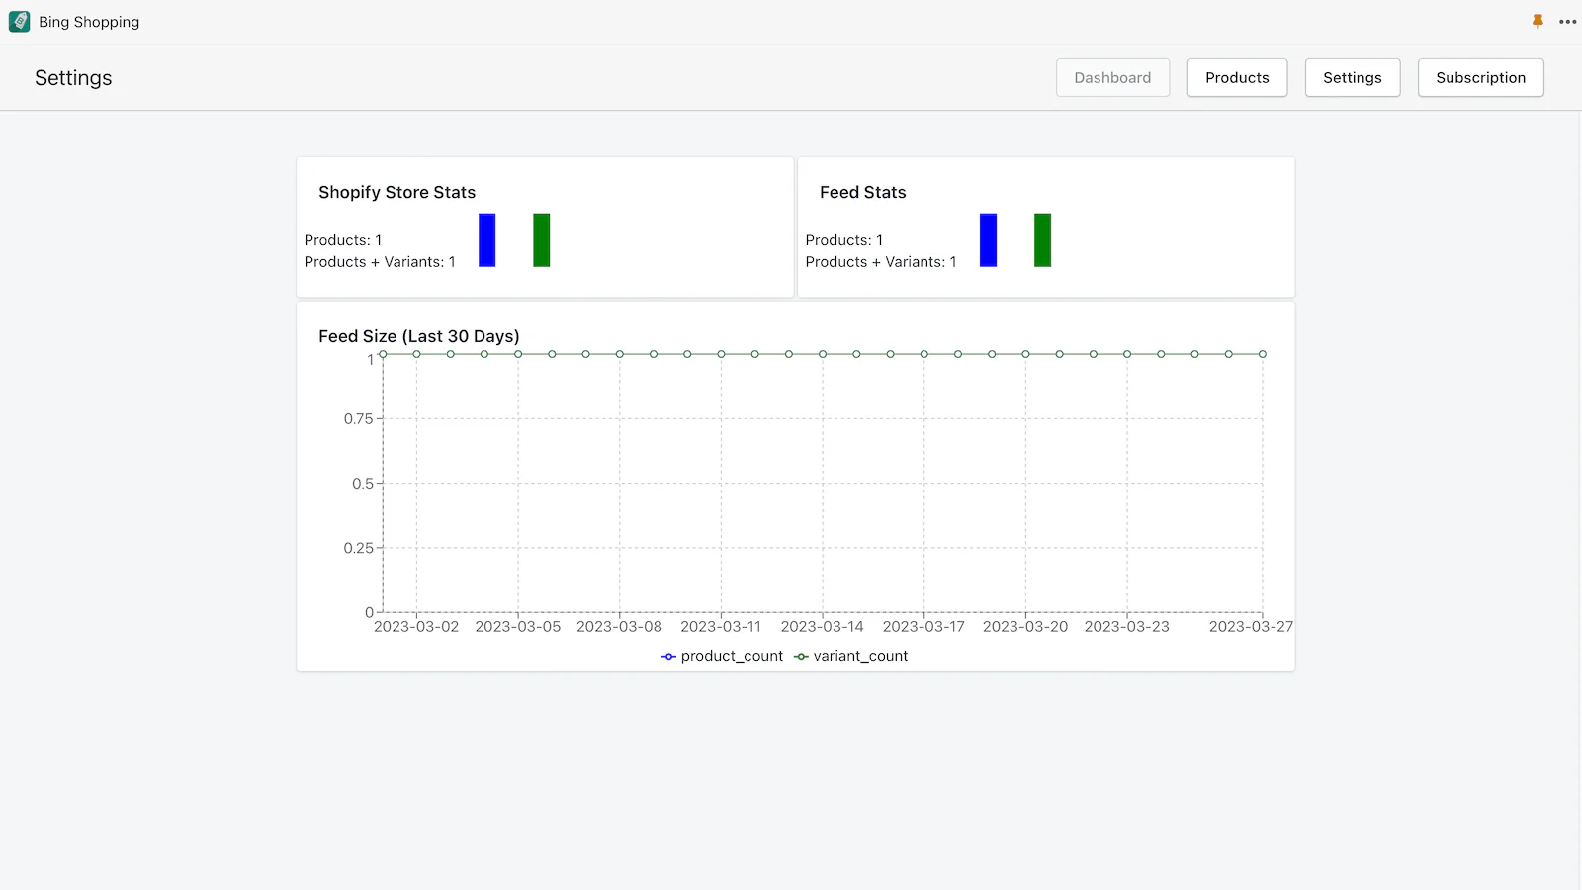Click the 2023-03-14 axis label

pyautogui.click(x=822, y=626)
